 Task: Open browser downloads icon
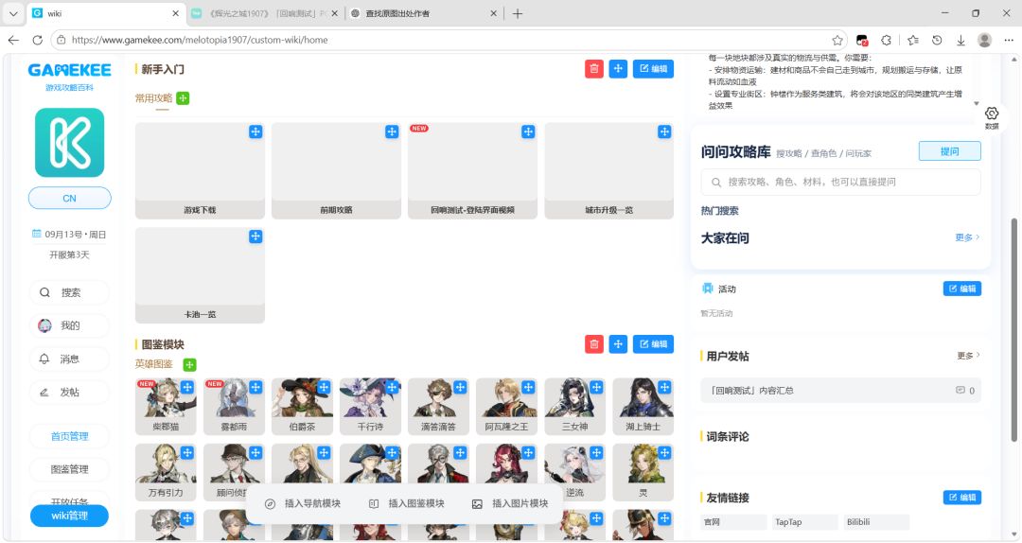pos(960,40)
